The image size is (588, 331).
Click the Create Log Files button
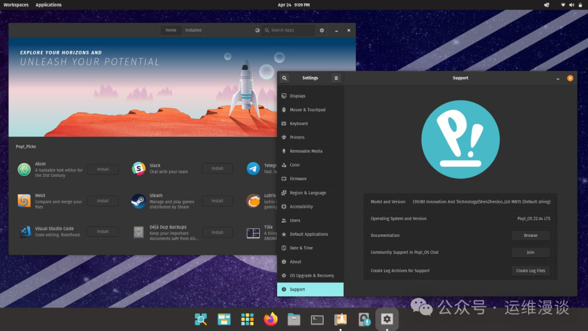530,271
